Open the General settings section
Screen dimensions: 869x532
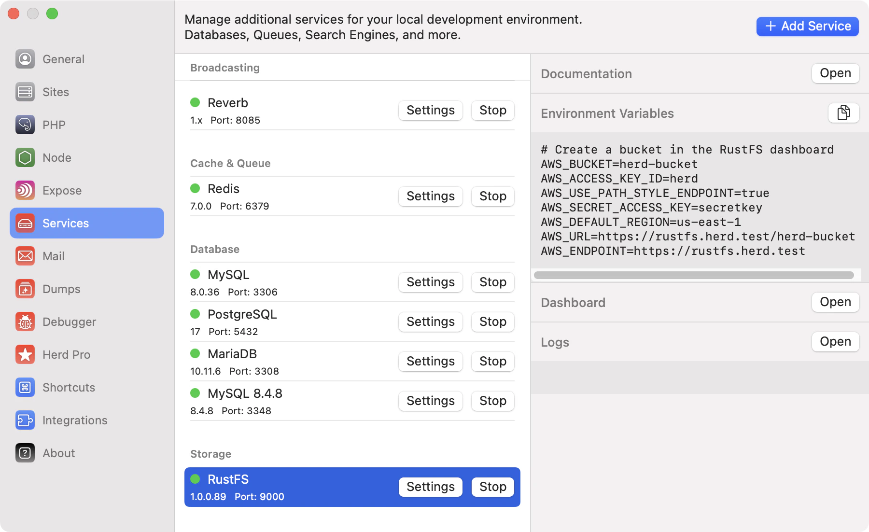[63, 59]
